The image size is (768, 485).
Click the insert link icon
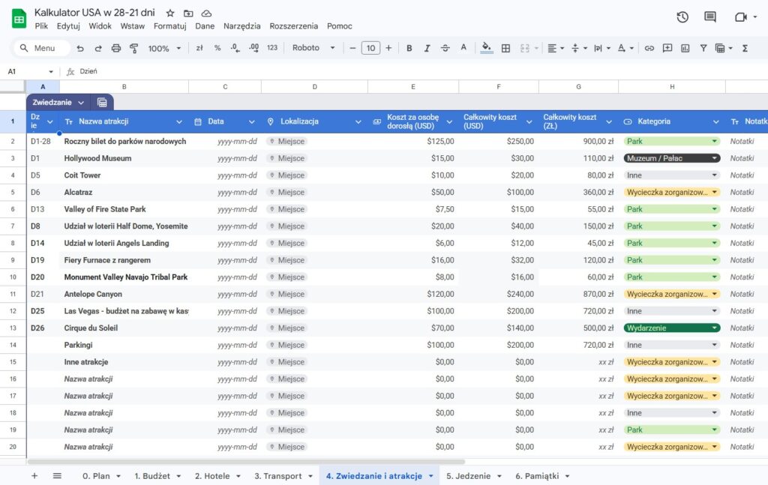click(x=649, y=48)
